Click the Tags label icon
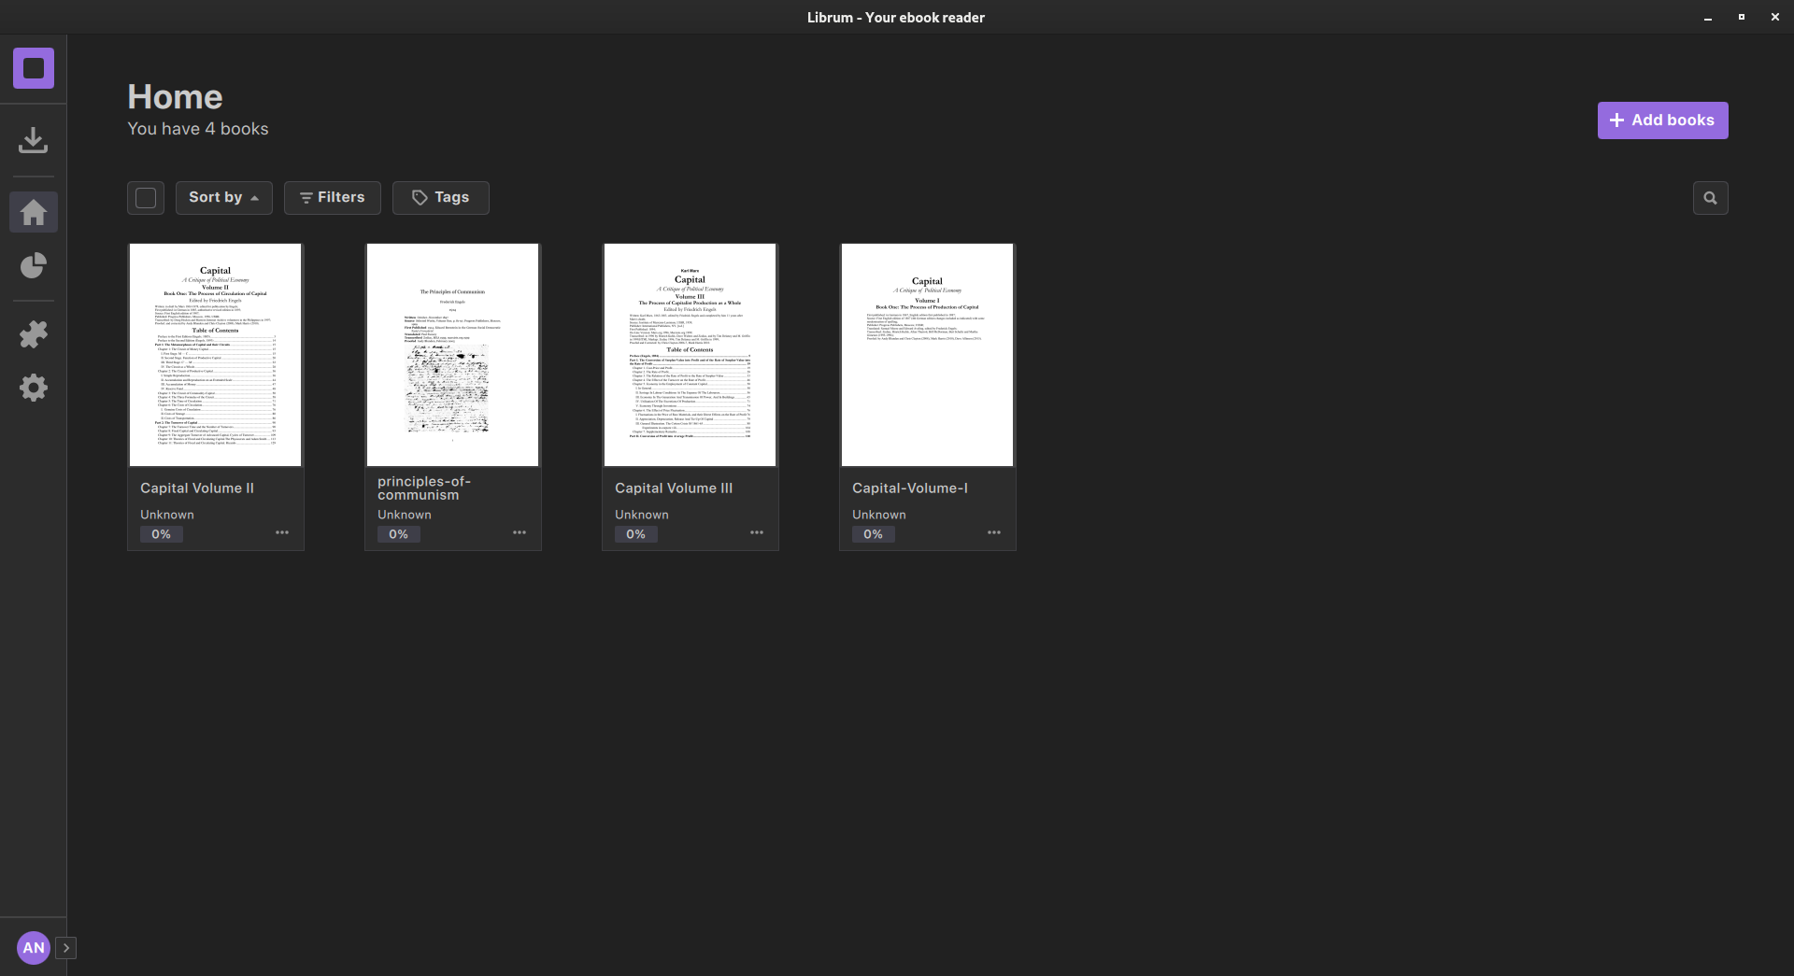Image resolution: width=1794 pixels, height=976 pixels. click(x=420, y=197)
